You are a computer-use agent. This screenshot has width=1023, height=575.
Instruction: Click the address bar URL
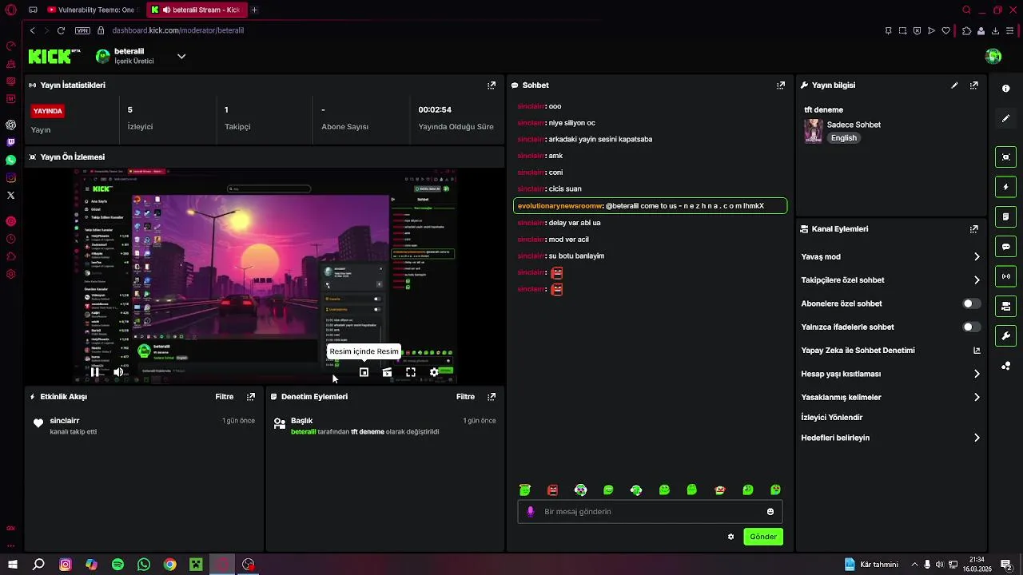tap(178, 30)
